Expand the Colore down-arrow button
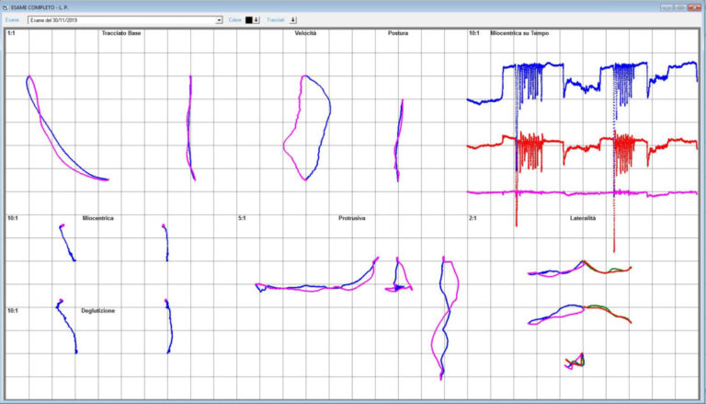The height and width of the screenshot is (404, 706). pos(256,19)
